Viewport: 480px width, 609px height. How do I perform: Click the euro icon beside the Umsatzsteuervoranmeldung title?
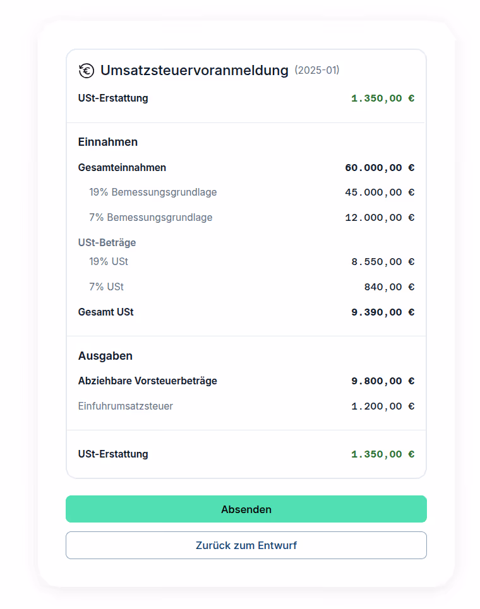(87, 71)
